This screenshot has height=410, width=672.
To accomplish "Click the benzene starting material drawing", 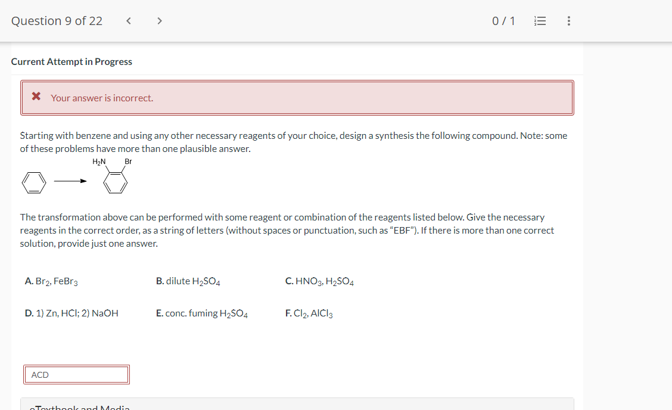I will coord(34,182).
